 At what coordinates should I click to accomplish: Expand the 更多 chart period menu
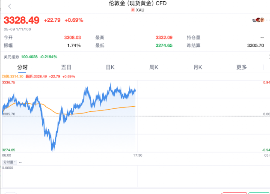[x=241, y=67]
